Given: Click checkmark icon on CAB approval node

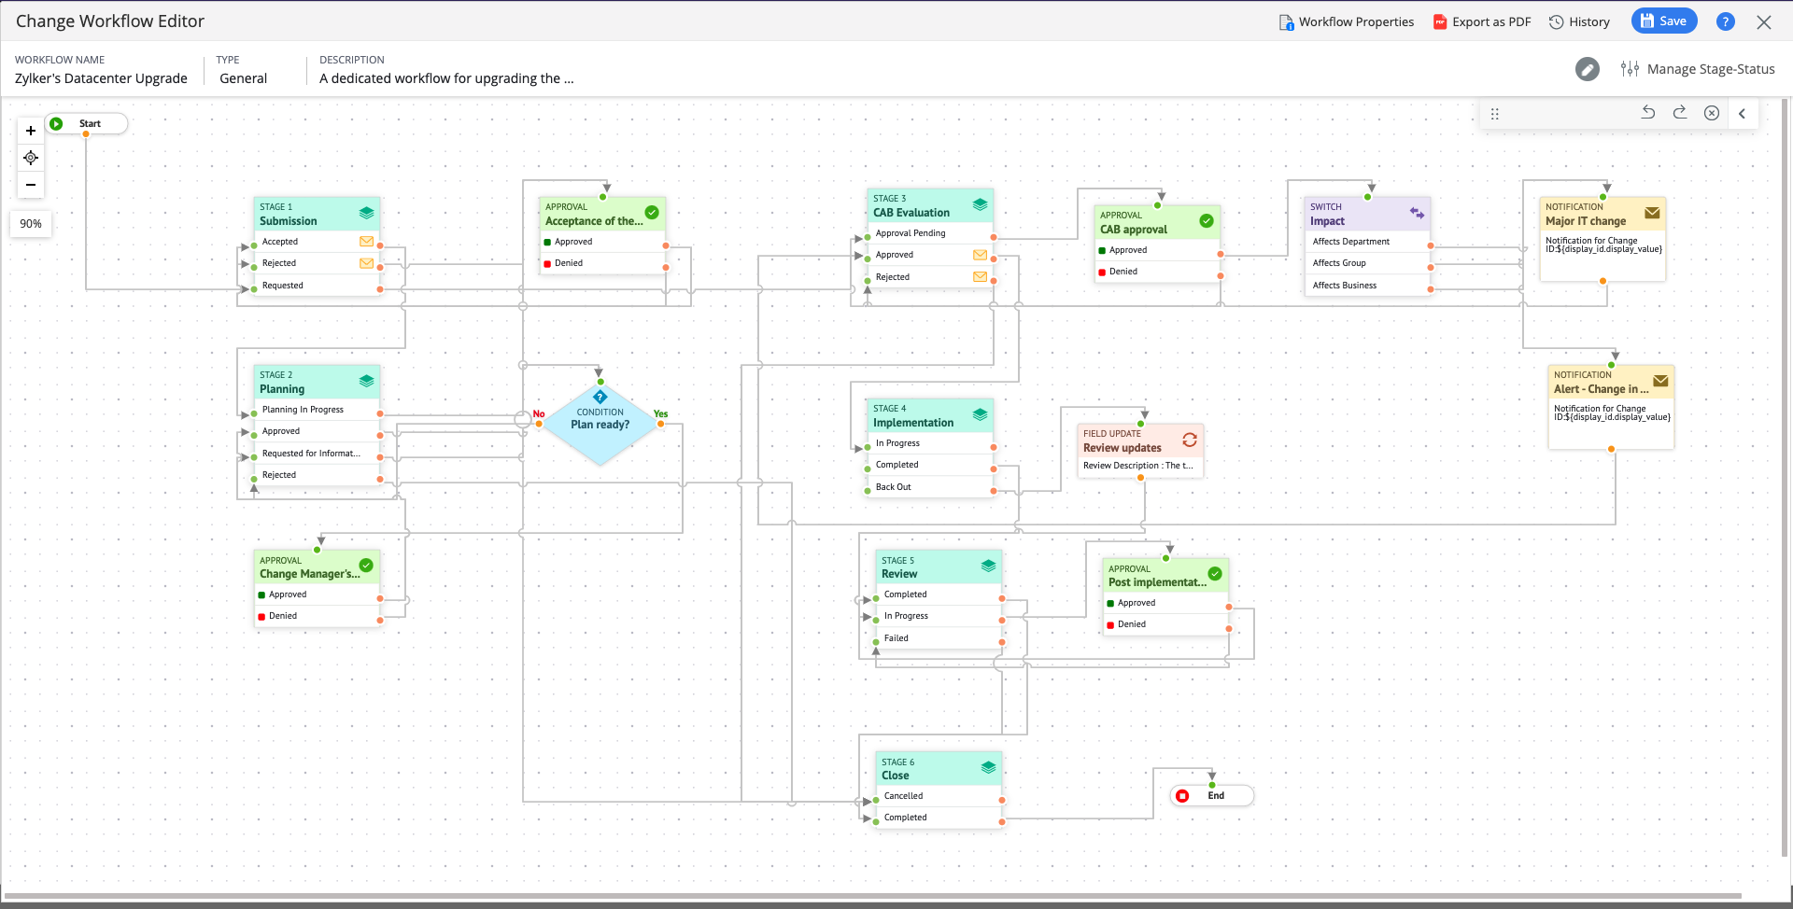Looking at the screenshot, I should [x=1207, y=221].
